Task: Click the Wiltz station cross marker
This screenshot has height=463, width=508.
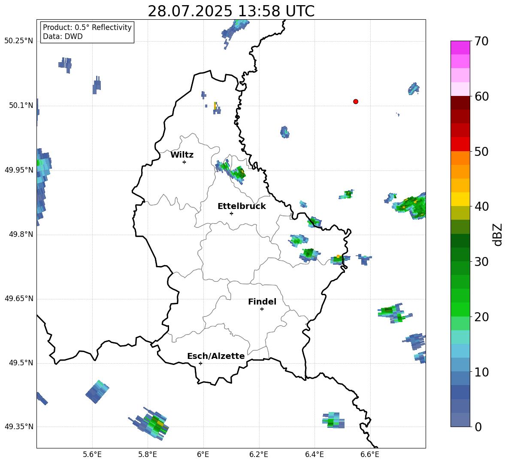Action: pyautogui.click(x=184, y=162)
